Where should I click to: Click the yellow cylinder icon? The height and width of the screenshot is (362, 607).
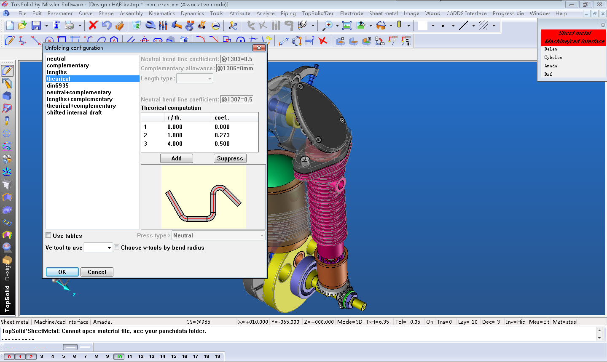(399, 25)
